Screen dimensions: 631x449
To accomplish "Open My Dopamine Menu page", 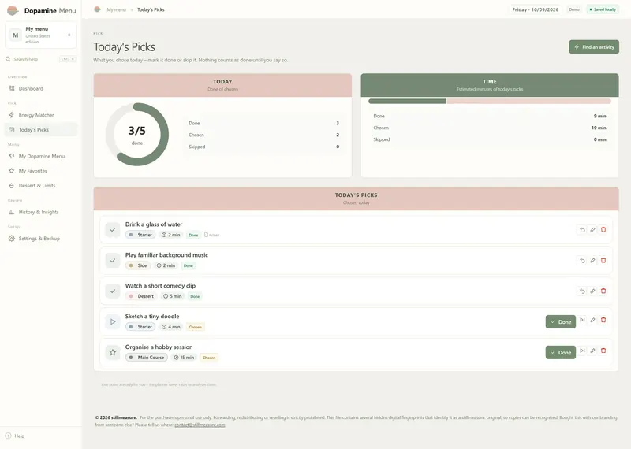I will (x=41, y=156).
